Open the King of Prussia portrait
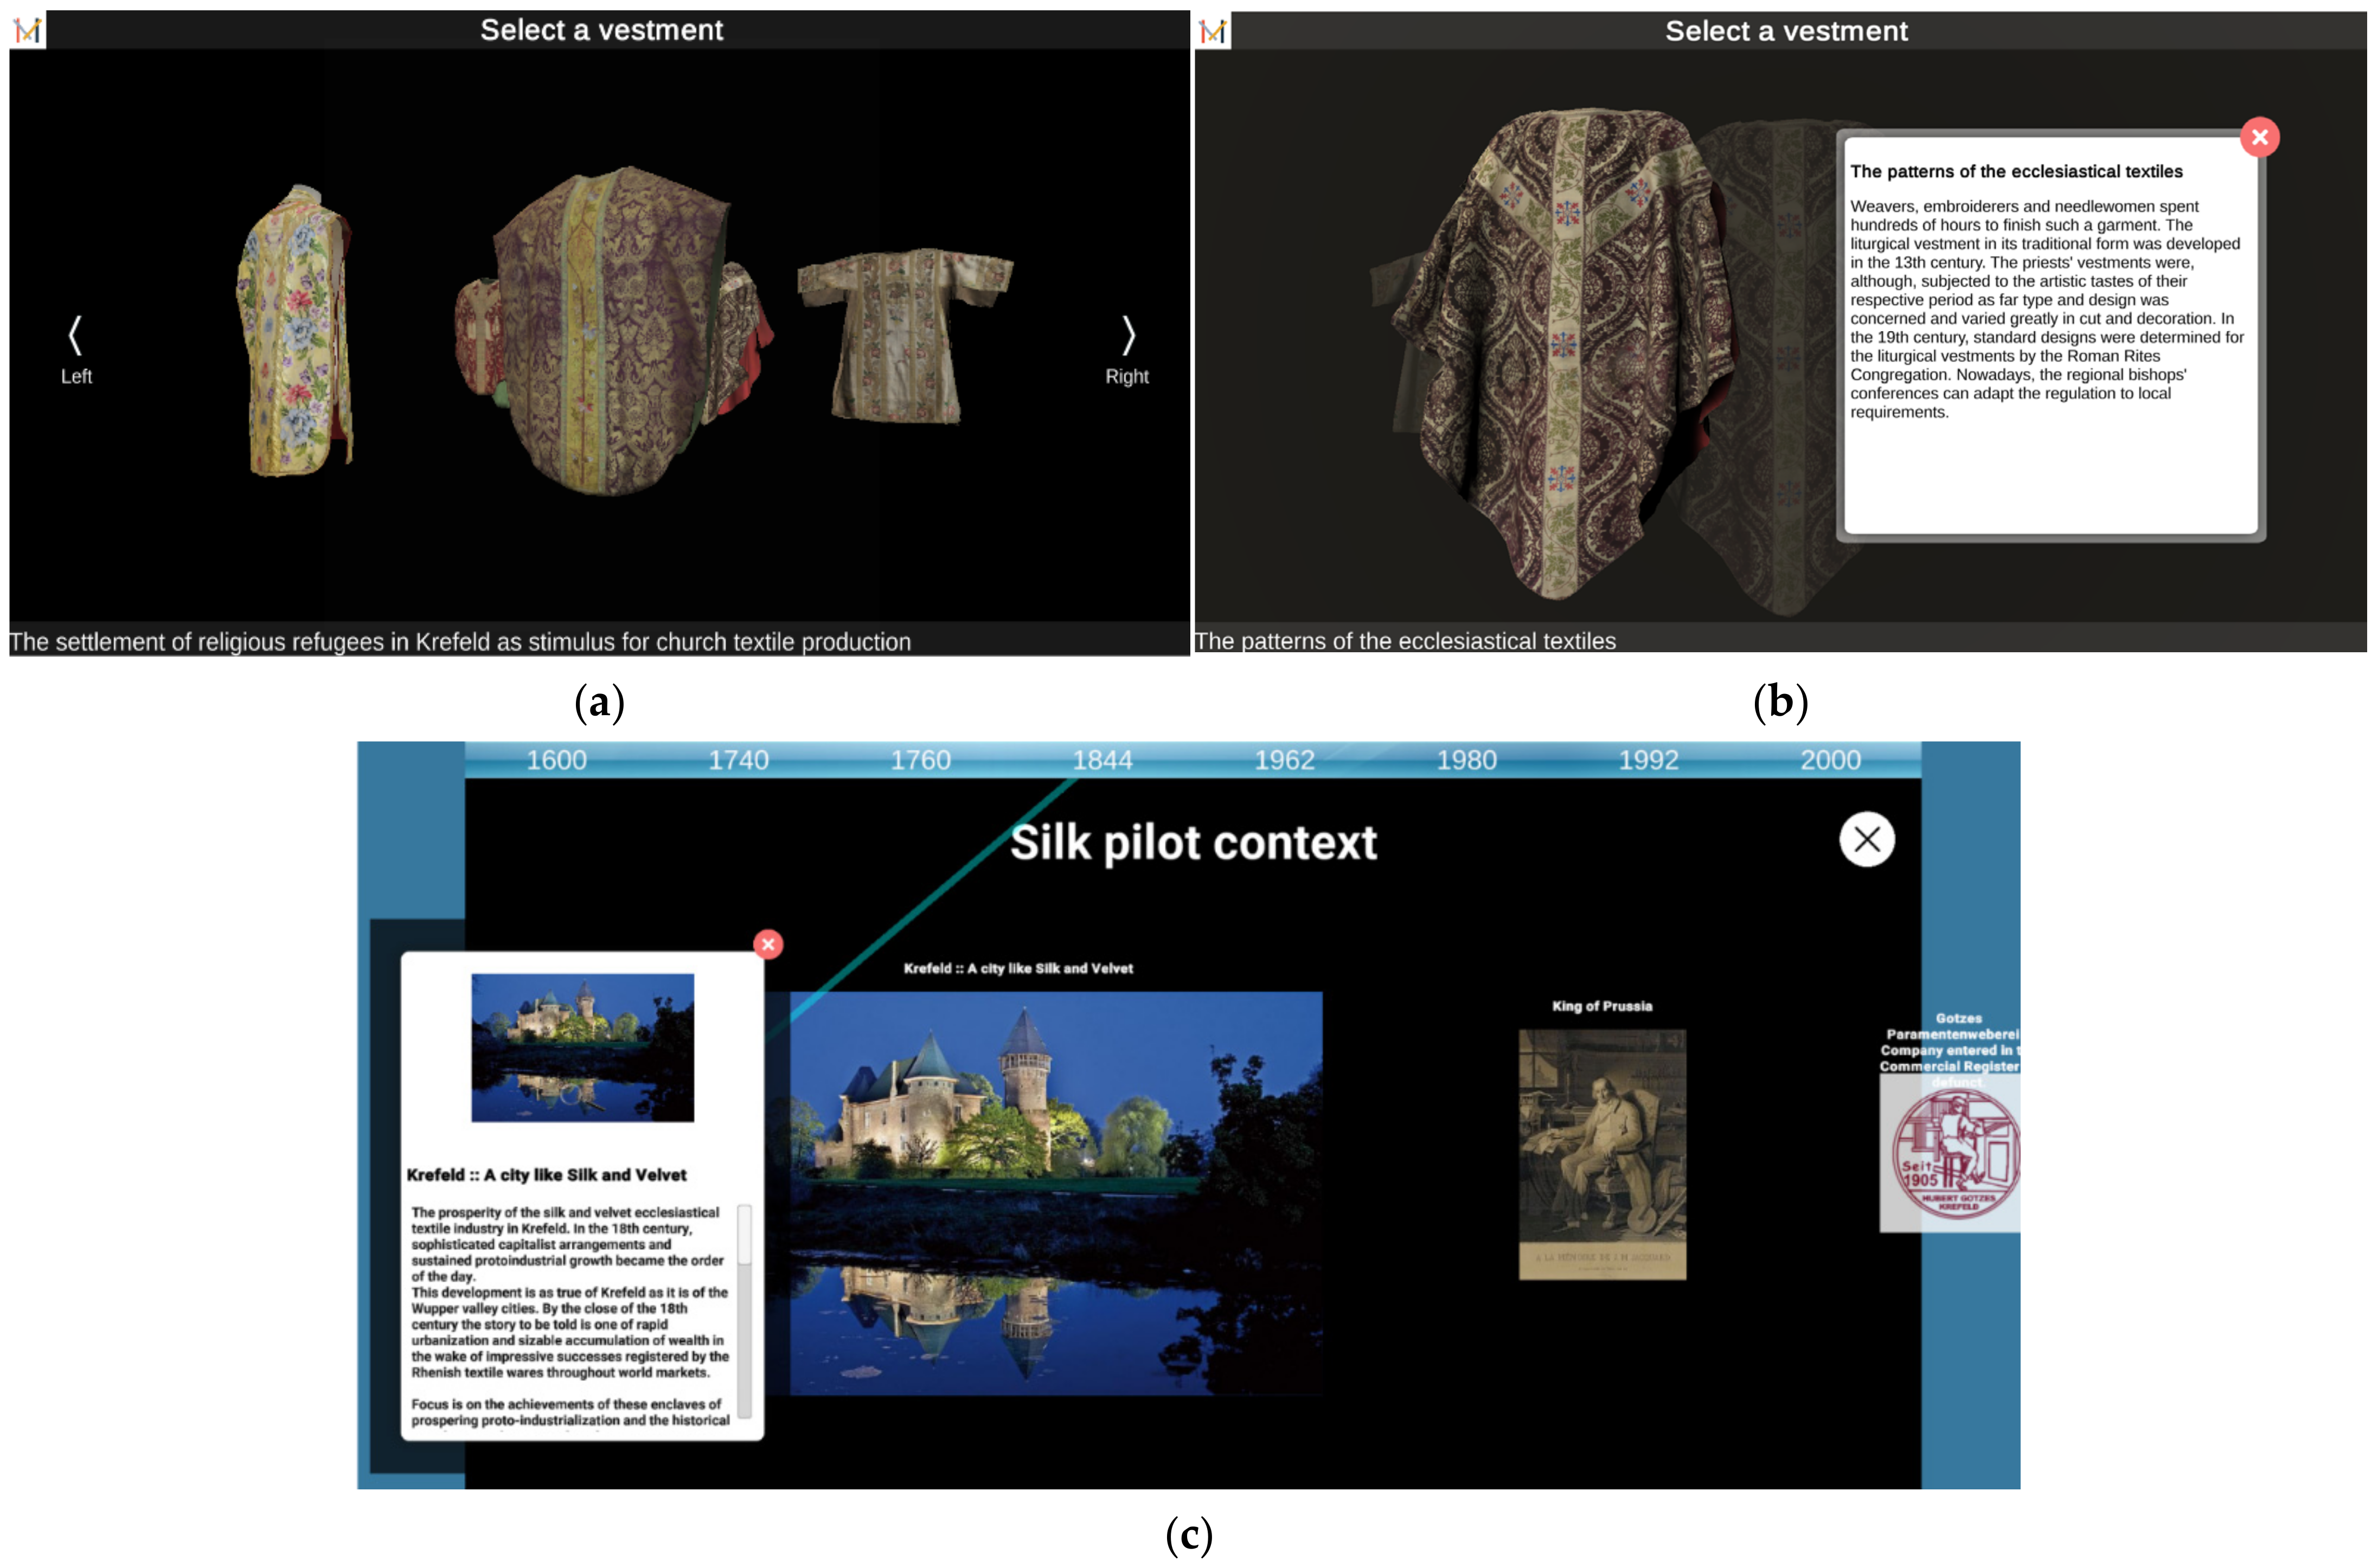This screenshot has width=2378, height=1568. pos(1602,1154)
